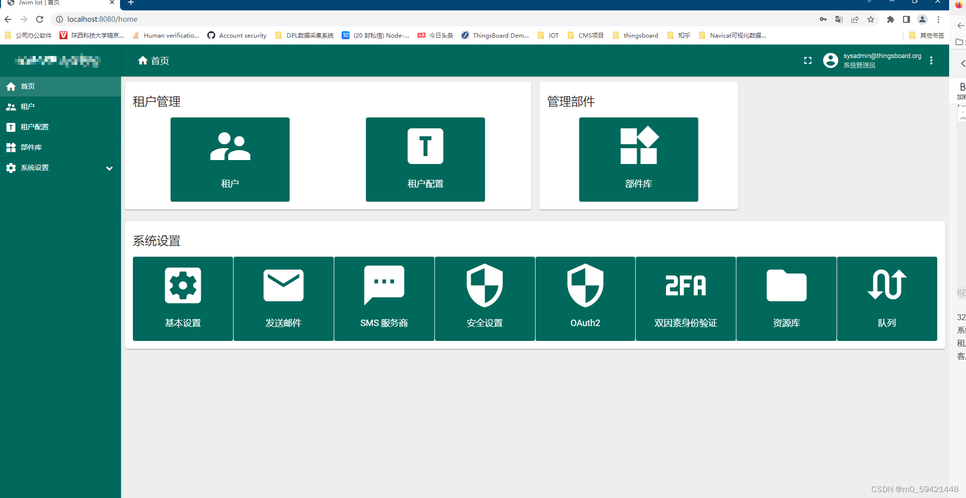Select 租户 in the sidebar
This screenshot has height=498, width=966.
(x=60, y=107)
